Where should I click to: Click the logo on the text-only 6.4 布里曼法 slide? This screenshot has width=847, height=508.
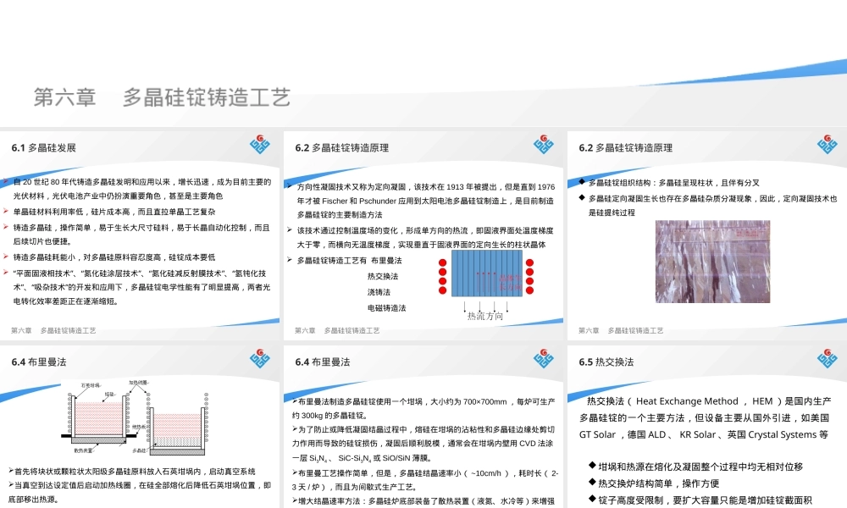(x=544, y=358)
